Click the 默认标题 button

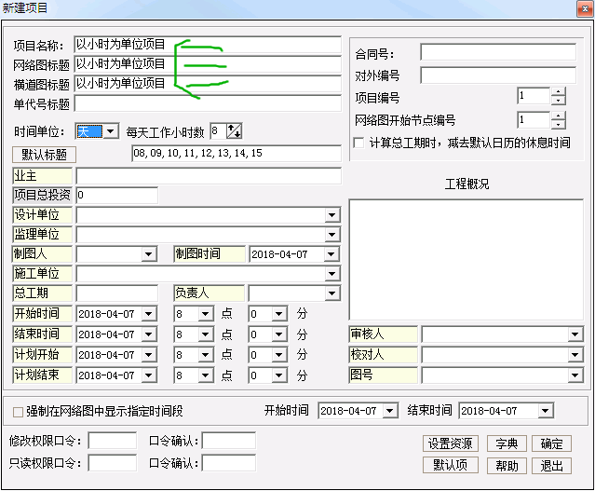[44, 155]
